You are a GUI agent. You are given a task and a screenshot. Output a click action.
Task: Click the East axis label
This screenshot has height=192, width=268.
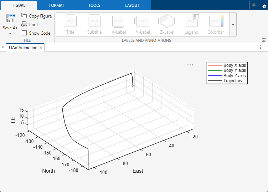coord(138,171)
